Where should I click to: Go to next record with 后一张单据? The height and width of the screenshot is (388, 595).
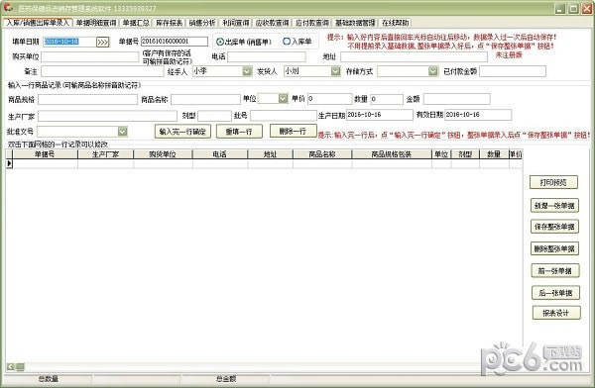click(x=555, y=293)
